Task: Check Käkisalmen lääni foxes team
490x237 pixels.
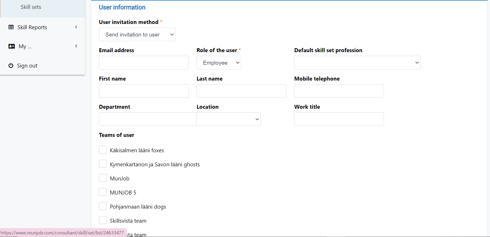Action: tap(103, 150)
